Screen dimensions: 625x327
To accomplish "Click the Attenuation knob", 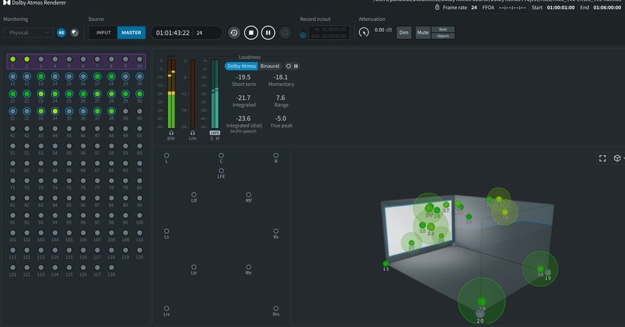I will [x=364, y=33].
